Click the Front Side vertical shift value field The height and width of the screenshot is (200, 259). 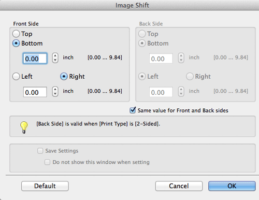pos(35,59)
